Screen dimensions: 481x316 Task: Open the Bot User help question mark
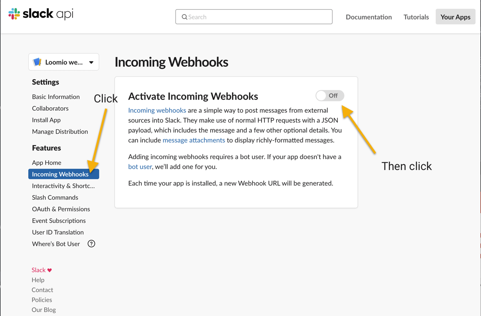click(91, 243)
